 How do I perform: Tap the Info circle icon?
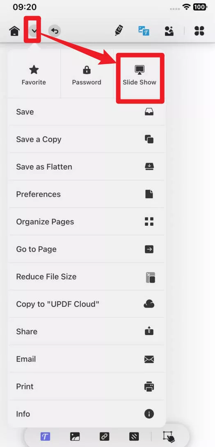click(149, 414)
